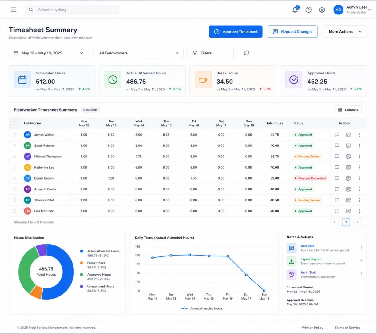This screenshot has width=377, height=334.
Task: Click the Changes Requested status badge
Action: tap(310, 178)
